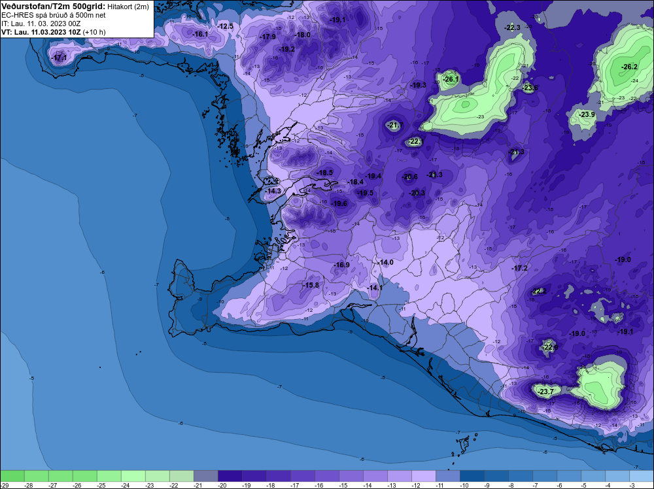Select the -23.9 temperature reading
654x489 pixels.
(587, 114)
